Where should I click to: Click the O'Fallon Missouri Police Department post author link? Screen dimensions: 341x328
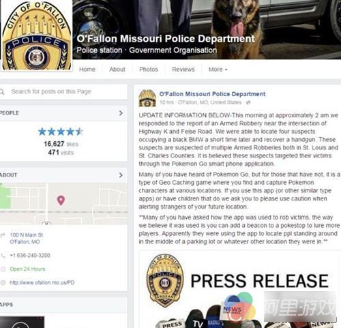pos(212,94)
